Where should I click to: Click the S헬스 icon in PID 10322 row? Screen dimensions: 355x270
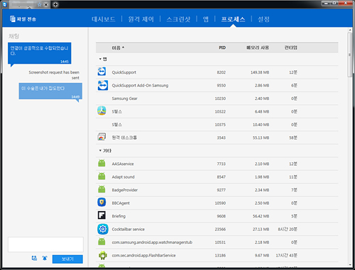(x=102, y=111)
